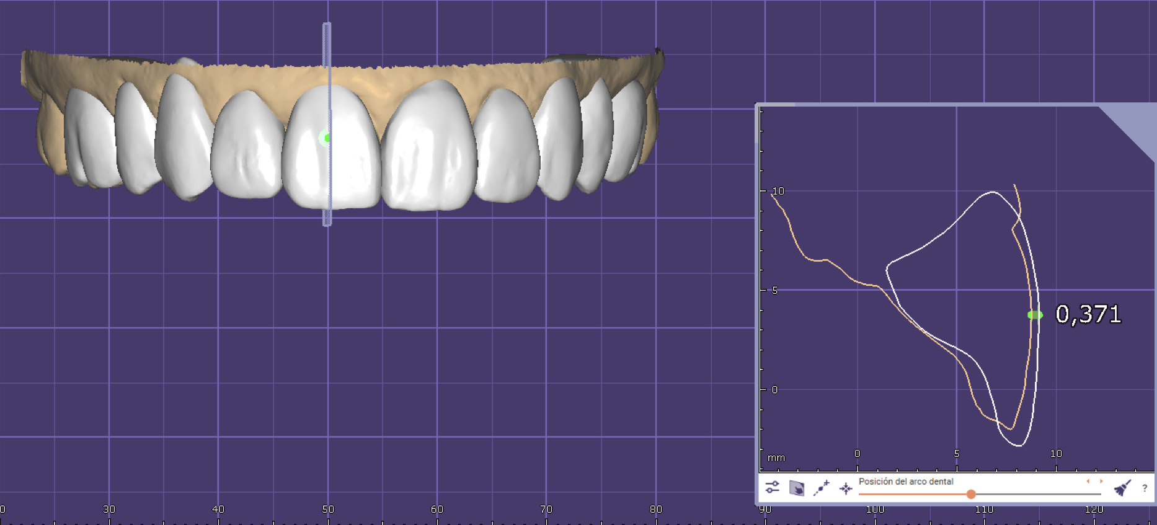Select the lateral incisor left of the section plane
1157x525 pixels.
[x=247, y=149]
